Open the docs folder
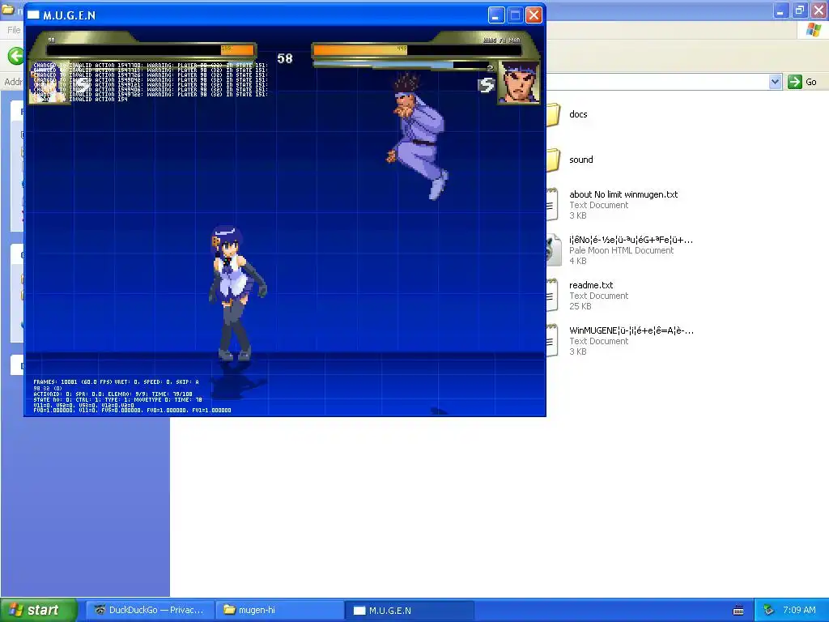The width and height of the screenshot is (829, 622). click(x=578, y=114)
